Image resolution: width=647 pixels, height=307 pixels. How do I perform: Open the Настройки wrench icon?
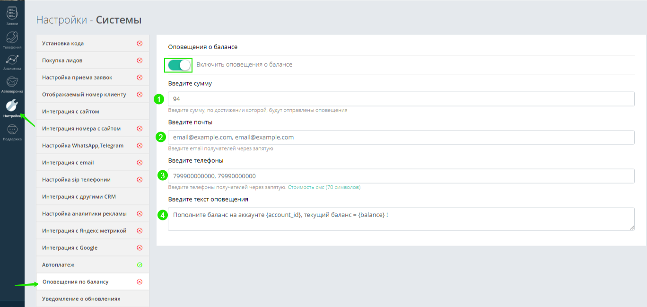12,105
